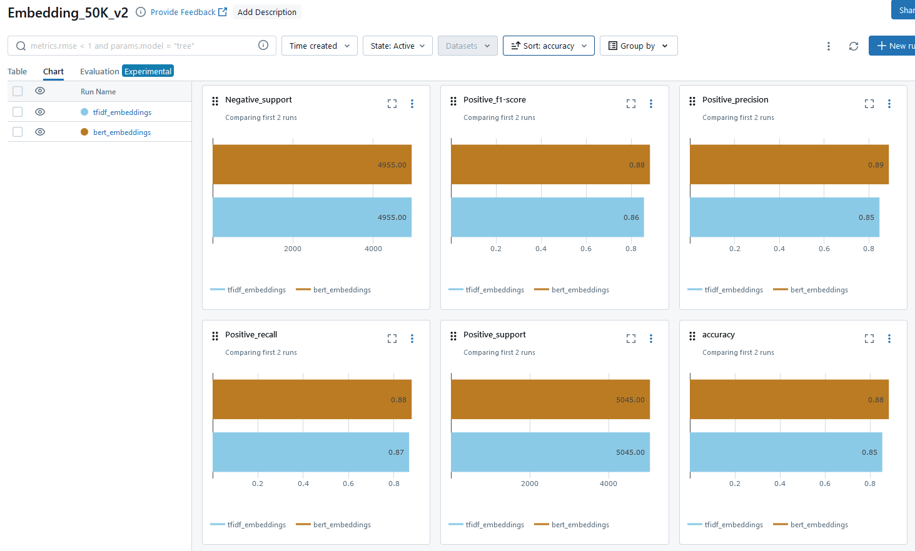Open the experiment-level three-dot menu
Screen dimensions: 915x551
(828, 46)
